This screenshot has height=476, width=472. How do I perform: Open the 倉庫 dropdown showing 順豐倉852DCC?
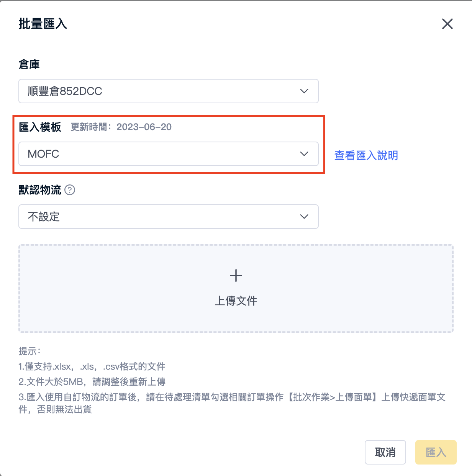169,91
